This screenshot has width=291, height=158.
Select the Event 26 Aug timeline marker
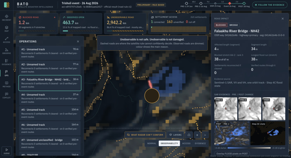[x=230, y=3]
